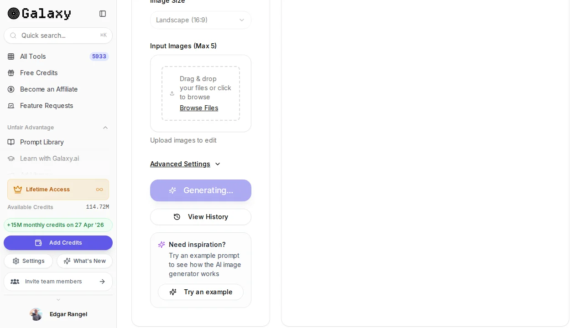This screenshot has height=328, width=584.
Task: Collapse the Unfair Advantage section
Action: tap(105, 128)
